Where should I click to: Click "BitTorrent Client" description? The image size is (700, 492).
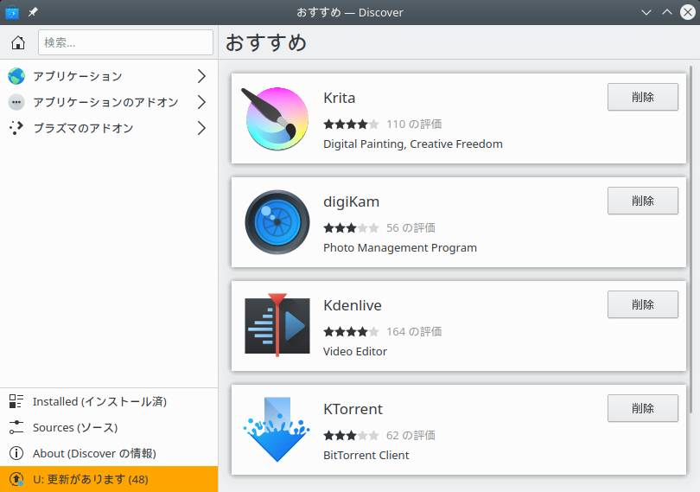click(x=366, y=455)
